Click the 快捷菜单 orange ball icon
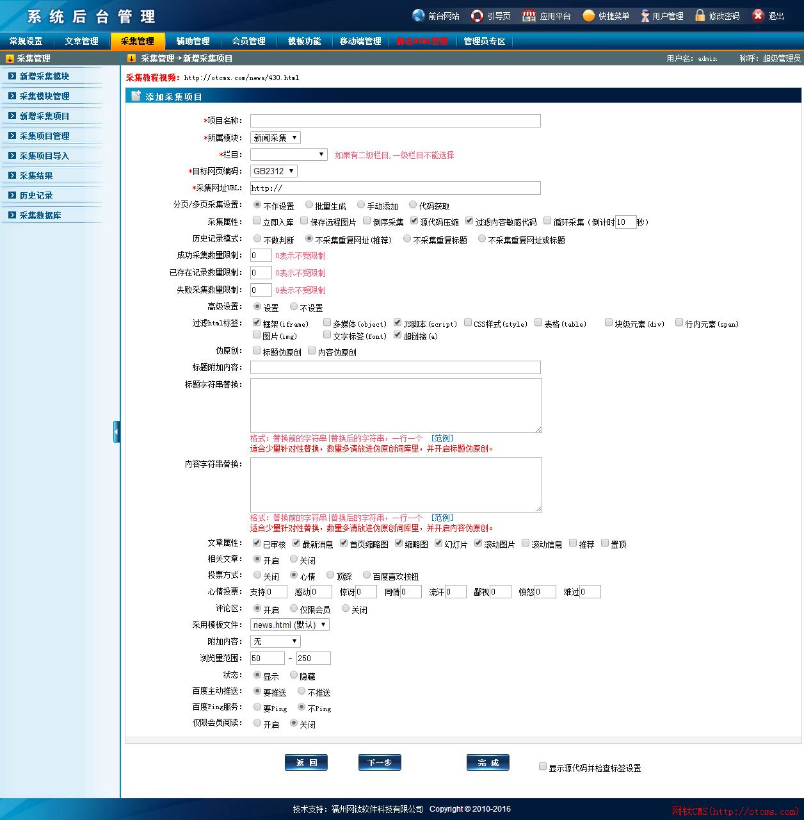 click(x=588, y=15)
